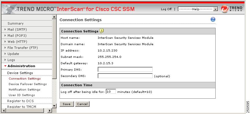
Task: Select Device Failover Settings
Action: (28, 84)
